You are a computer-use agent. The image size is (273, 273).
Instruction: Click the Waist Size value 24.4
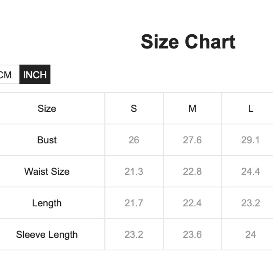click(250, 171)
